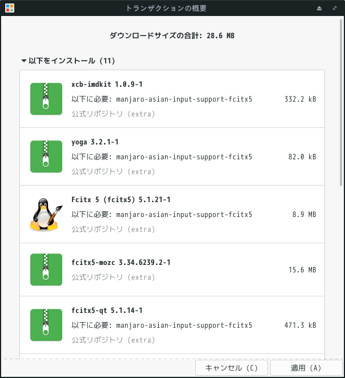Click the 以下に必要 line under Fcitx 5
Viewport: 345px width, 378px height.
pyautogui.click(x=162, y=214)
